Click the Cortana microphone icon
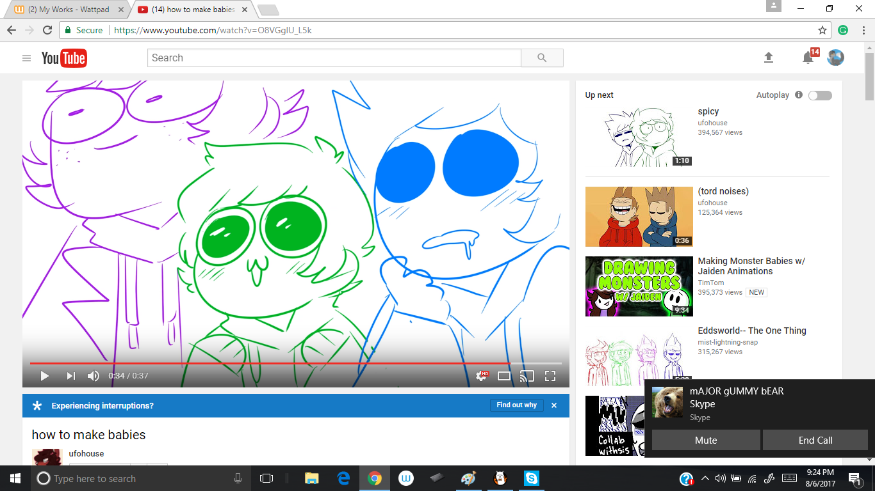The image size is (875, 491). [238, 478]
